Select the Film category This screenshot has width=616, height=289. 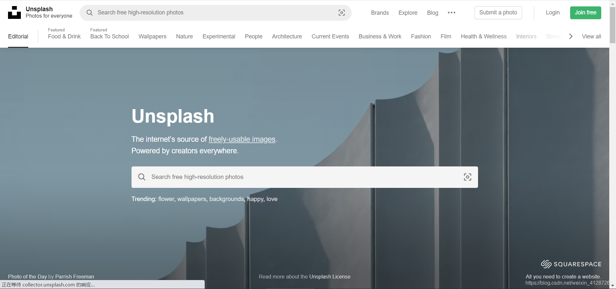[446, 36]
